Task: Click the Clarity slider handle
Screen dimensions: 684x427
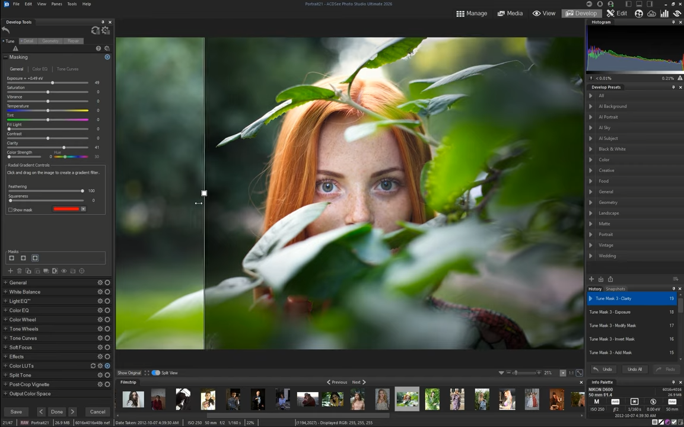Action: (64, 148)
